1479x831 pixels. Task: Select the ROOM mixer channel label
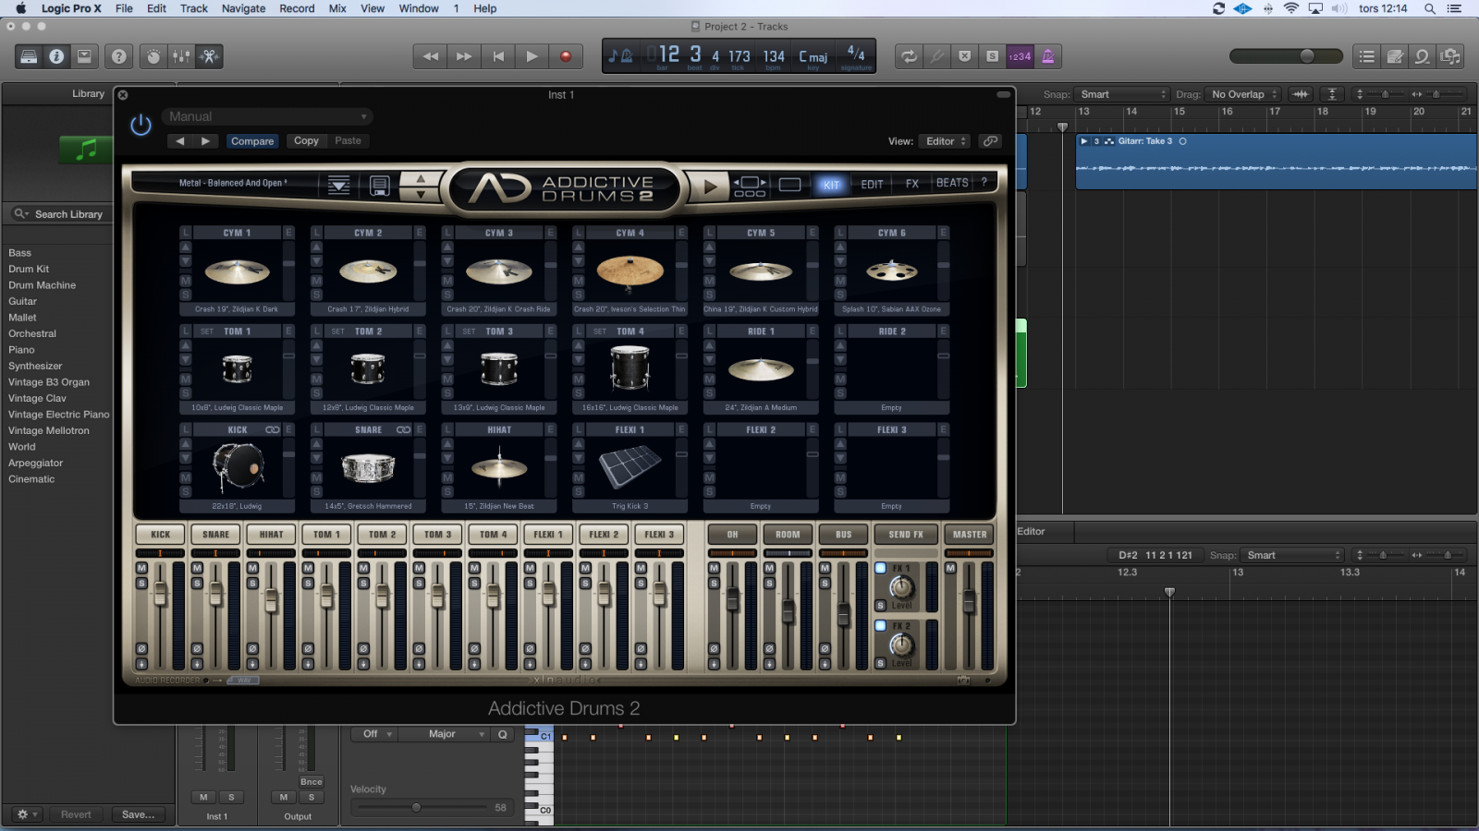(788, 535)
